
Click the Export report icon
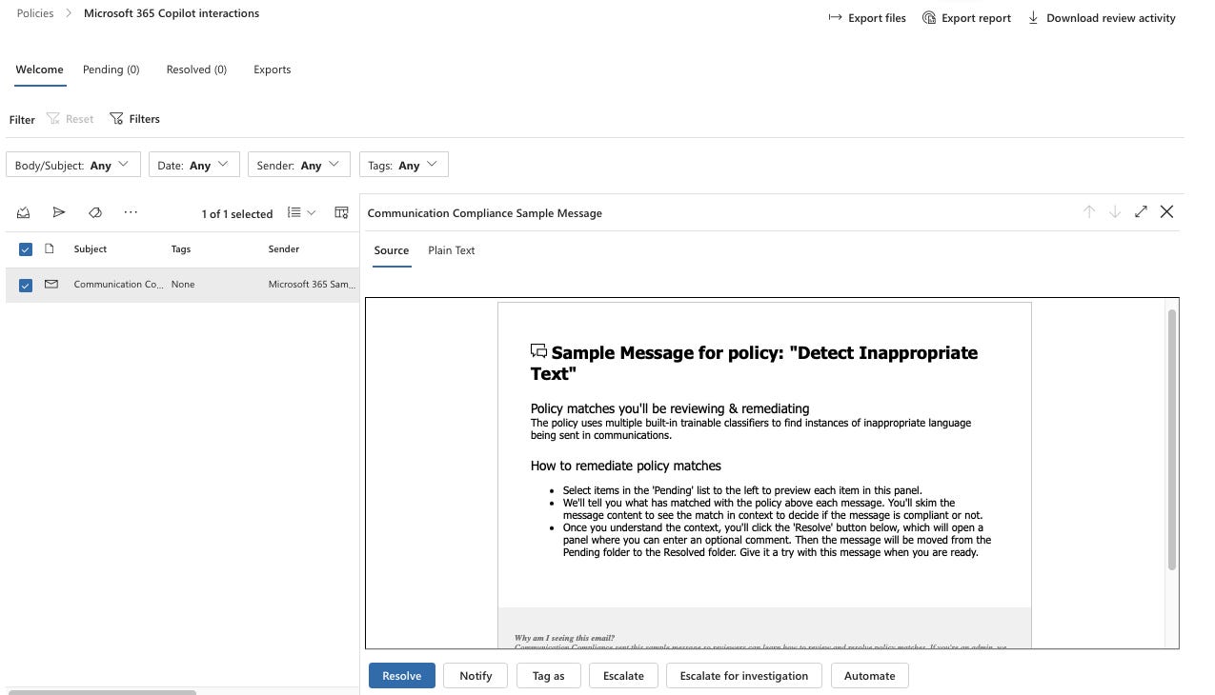click(928, 18)
